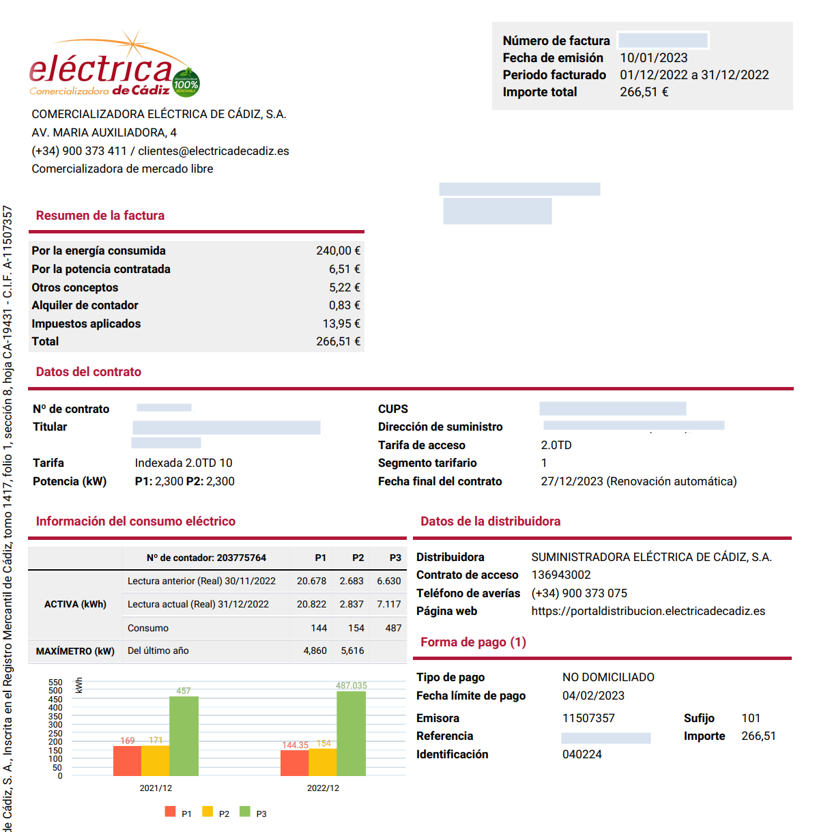Select contracted power amount 6,51 €
Viewport: 817px width, 832px height.
[345, 269]
